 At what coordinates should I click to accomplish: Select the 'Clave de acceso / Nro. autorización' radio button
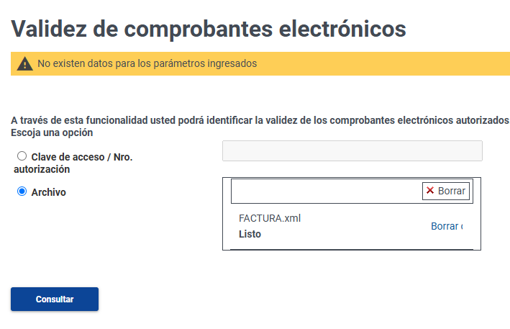click(22, 156)
